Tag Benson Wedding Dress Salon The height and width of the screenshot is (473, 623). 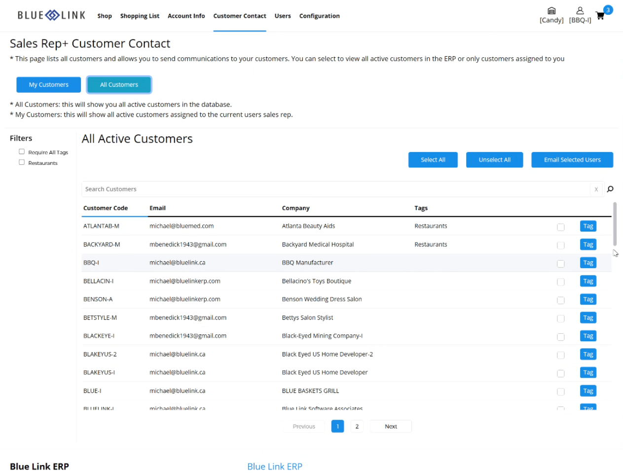click(588, 299)
